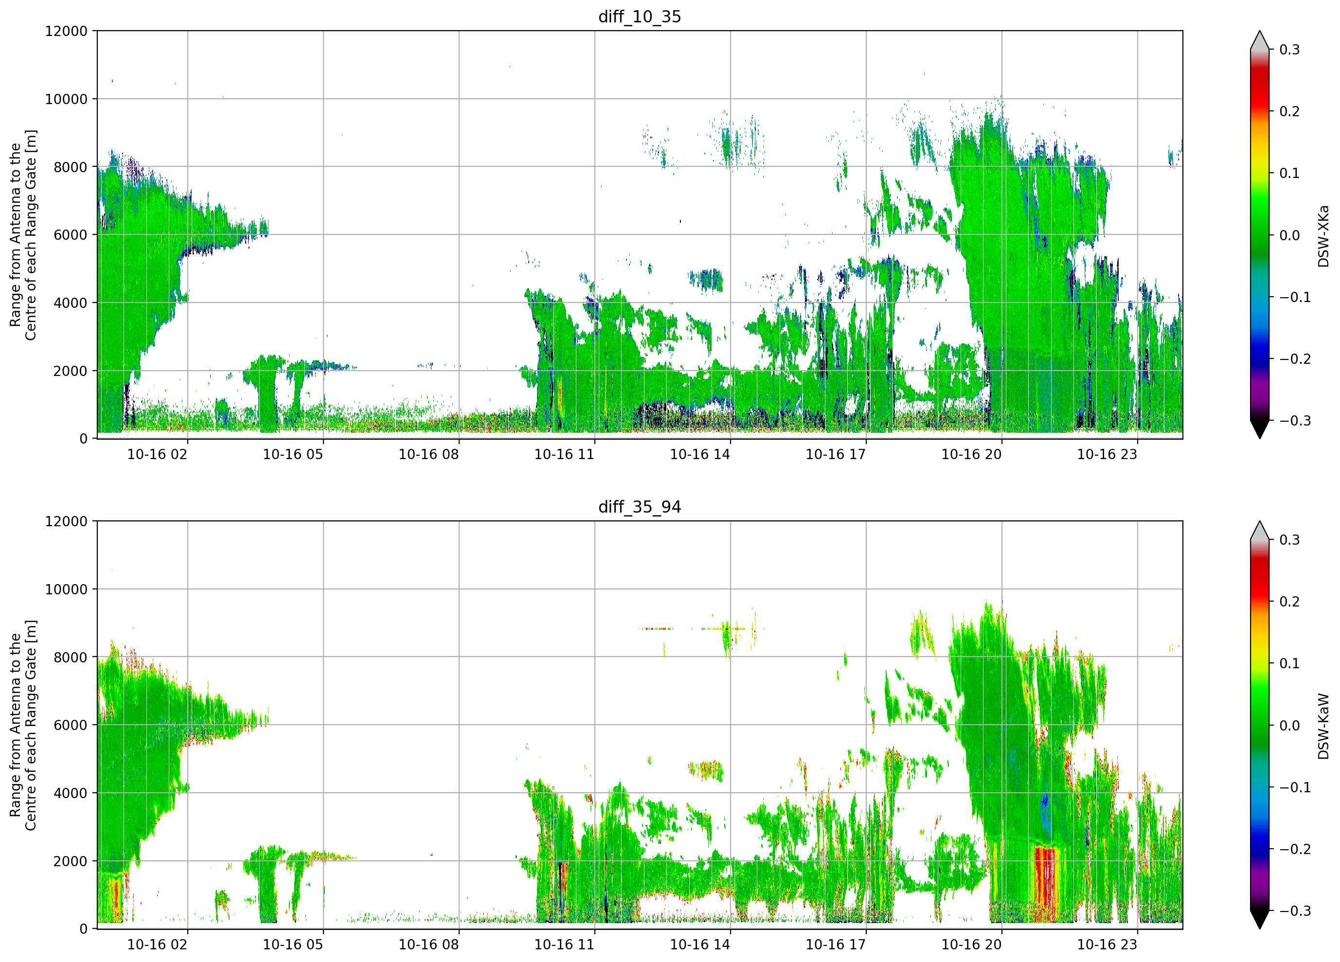Select the DSW-KaW colorbar label
This screenshot has width=1340, height=962.
(1323, 726)
